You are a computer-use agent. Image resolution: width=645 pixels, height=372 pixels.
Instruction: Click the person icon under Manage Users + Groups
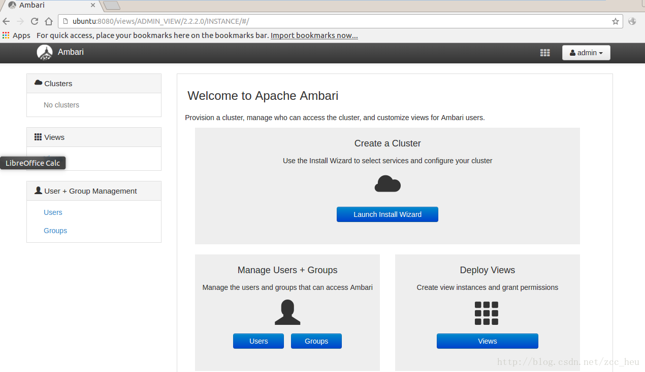[287, 312]
